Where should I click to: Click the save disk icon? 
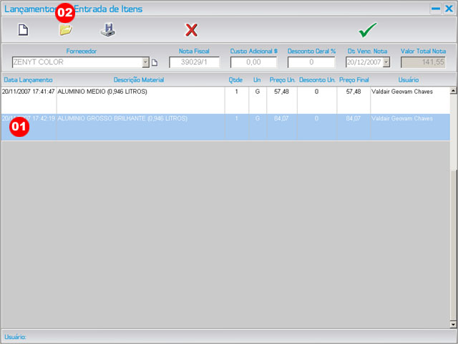[107, 30]
